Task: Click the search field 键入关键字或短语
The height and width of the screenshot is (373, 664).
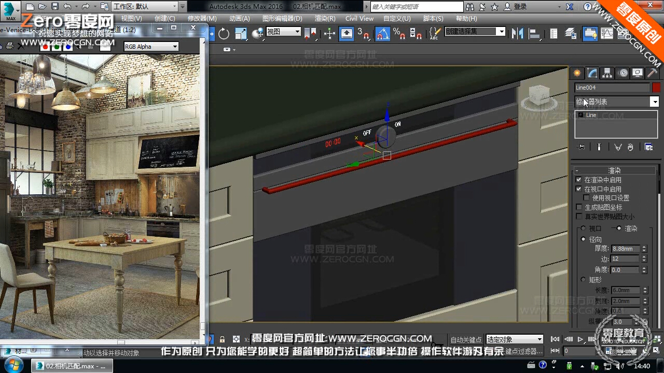Action: pyautogui.click(x=417, y=7)
